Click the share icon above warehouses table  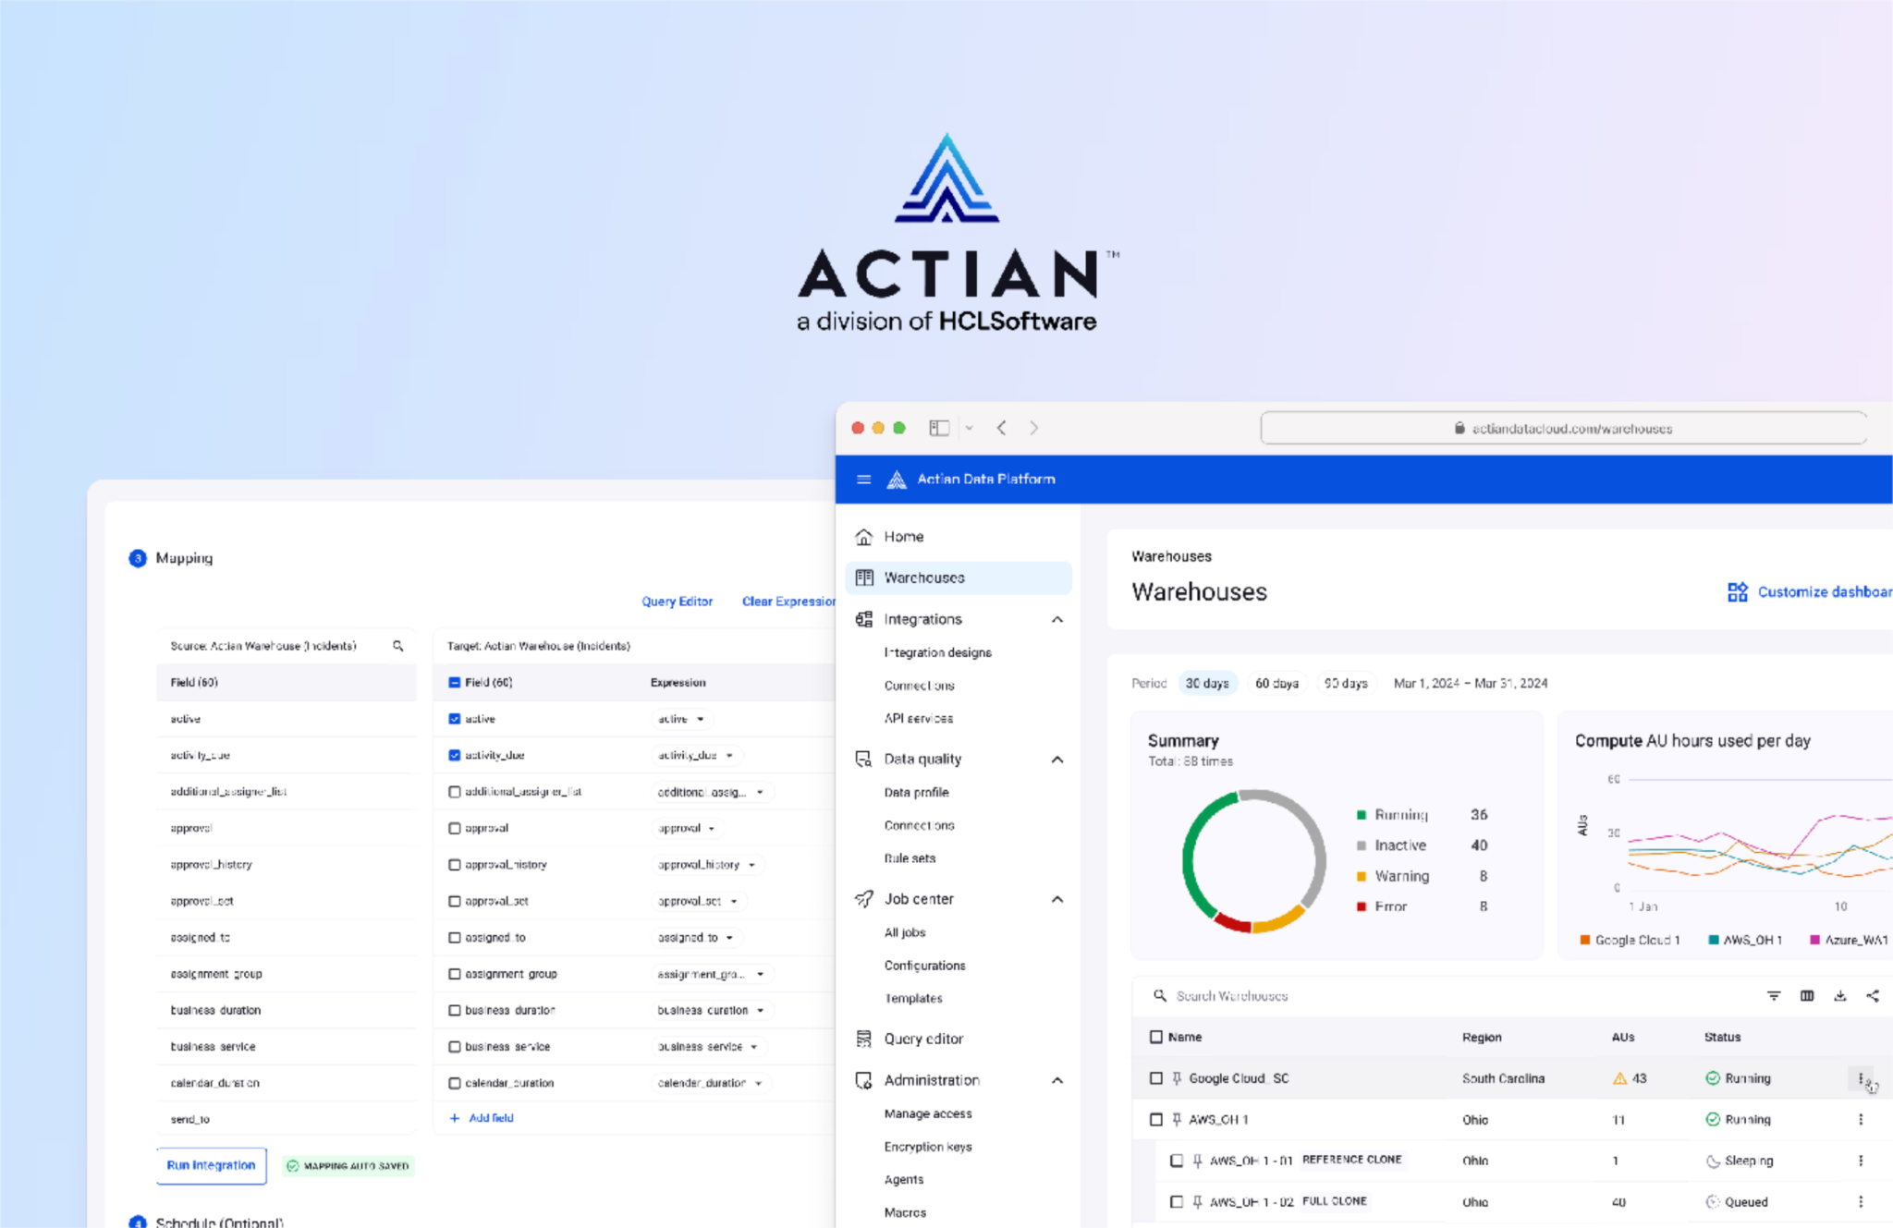click(x=1873, y=995)
